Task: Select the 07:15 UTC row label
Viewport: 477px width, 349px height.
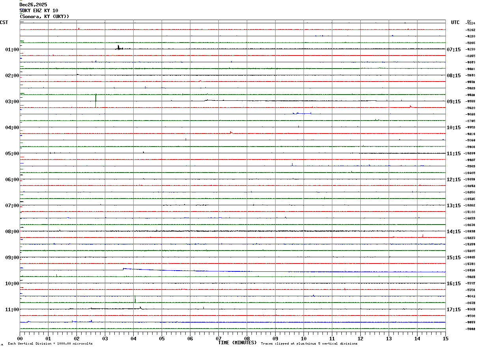Action: [454, 50]
